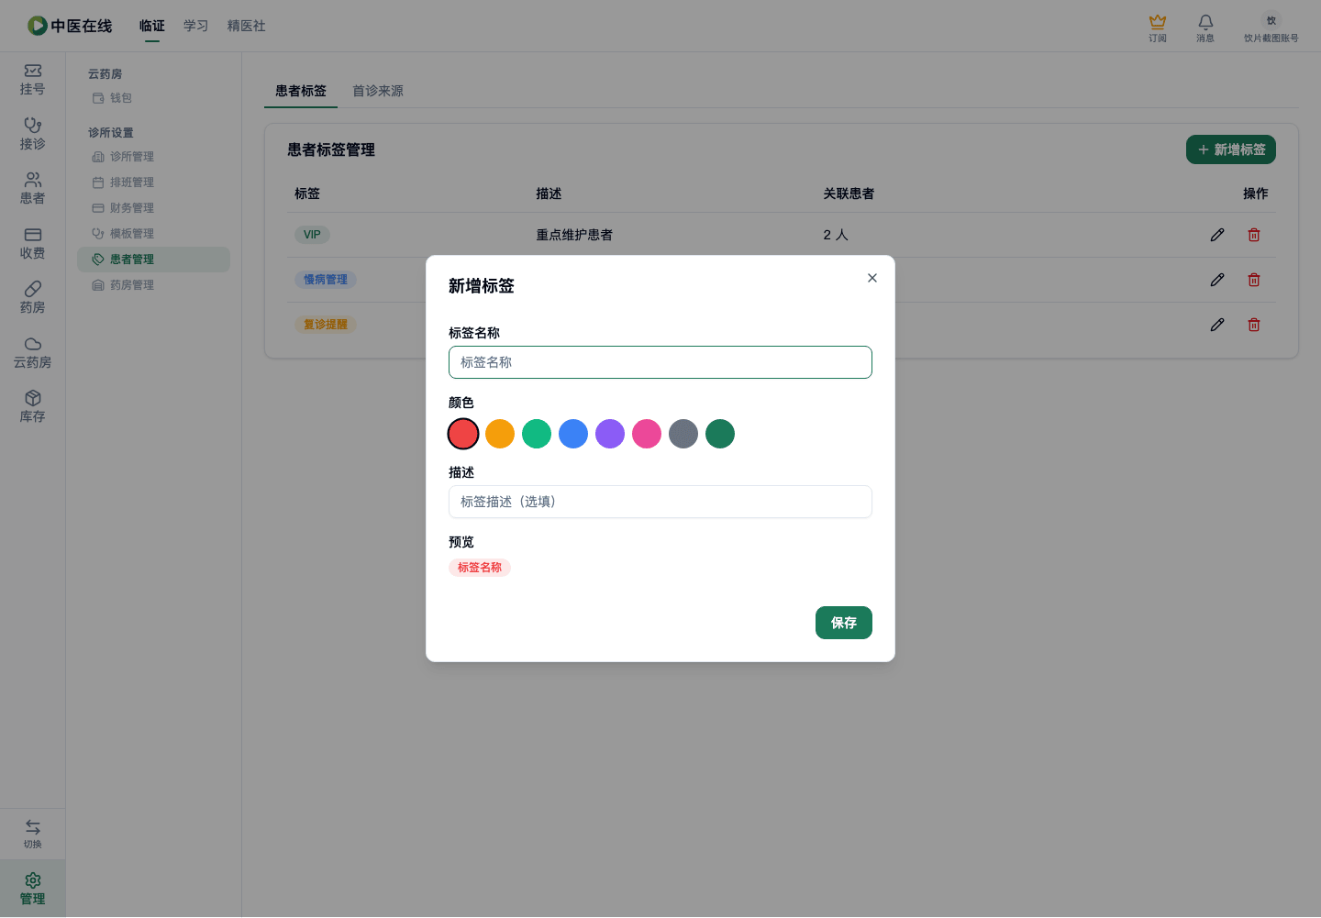Click the 慢病管理 tag badge

pyautogui.click(x=326, y=280)
